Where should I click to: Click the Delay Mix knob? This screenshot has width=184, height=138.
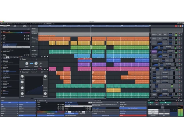(40, 63)
